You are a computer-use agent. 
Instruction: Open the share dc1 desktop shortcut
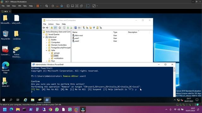(x=5, y=82)
